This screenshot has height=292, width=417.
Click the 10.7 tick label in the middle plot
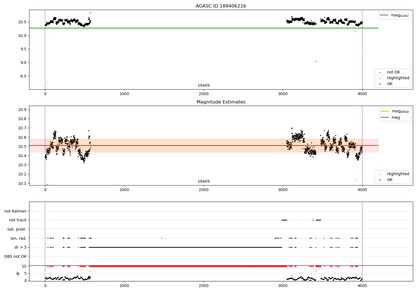click(x=23, y=128)
